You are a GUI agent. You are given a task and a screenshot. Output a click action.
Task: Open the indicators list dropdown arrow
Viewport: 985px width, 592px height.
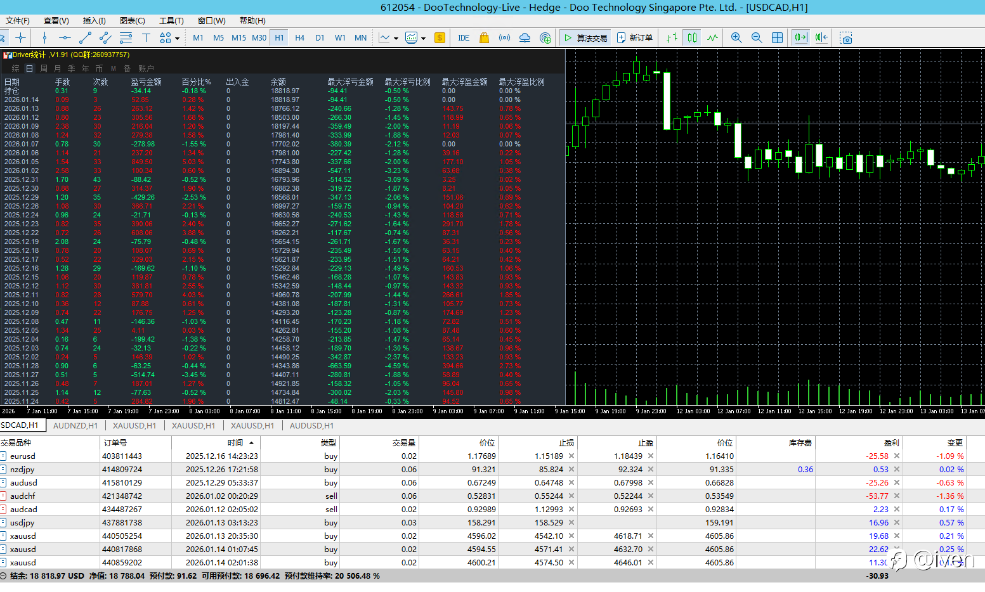point(396,39)
